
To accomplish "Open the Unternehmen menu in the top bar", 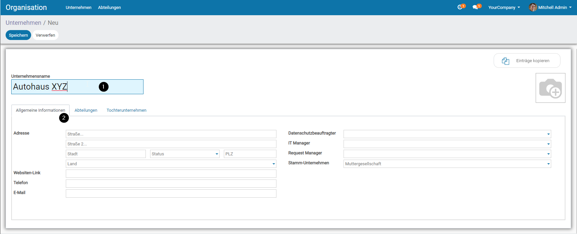I will [78, 7].
